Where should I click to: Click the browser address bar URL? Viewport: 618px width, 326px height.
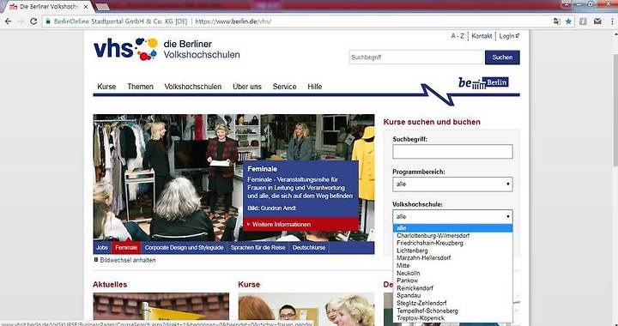tap(233, 21)
